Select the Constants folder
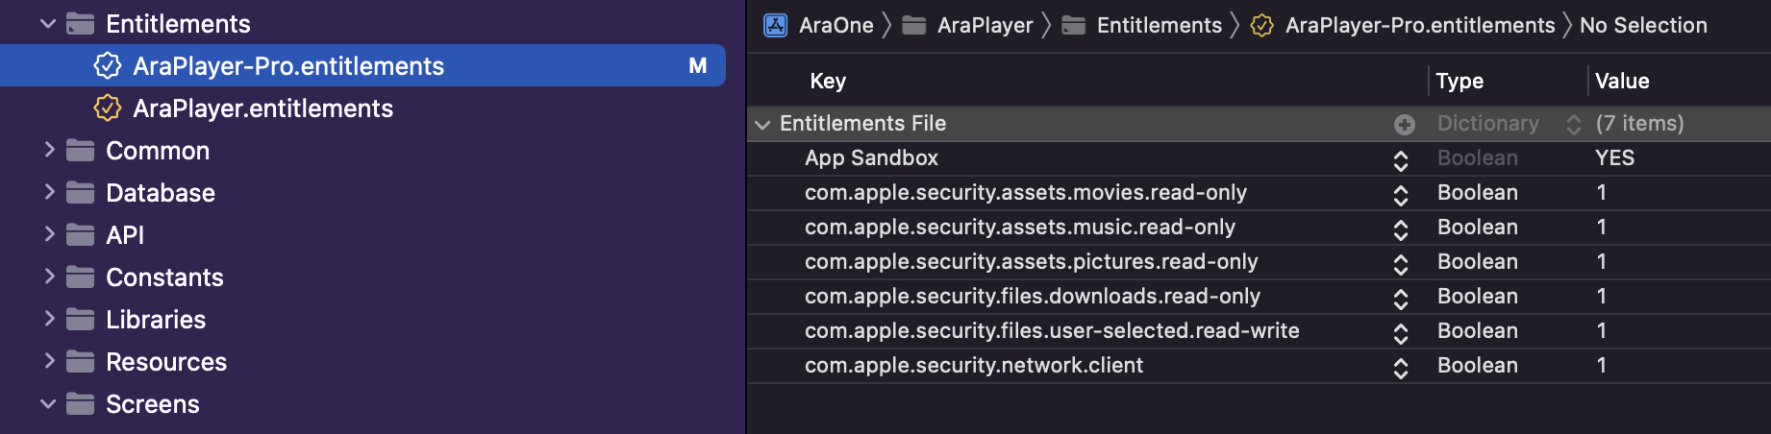1771x434 pixels. tap(164, 277)
